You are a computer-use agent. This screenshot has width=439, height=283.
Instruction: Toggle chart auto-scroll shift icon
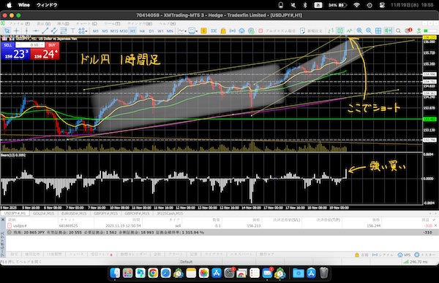point(388,31)
